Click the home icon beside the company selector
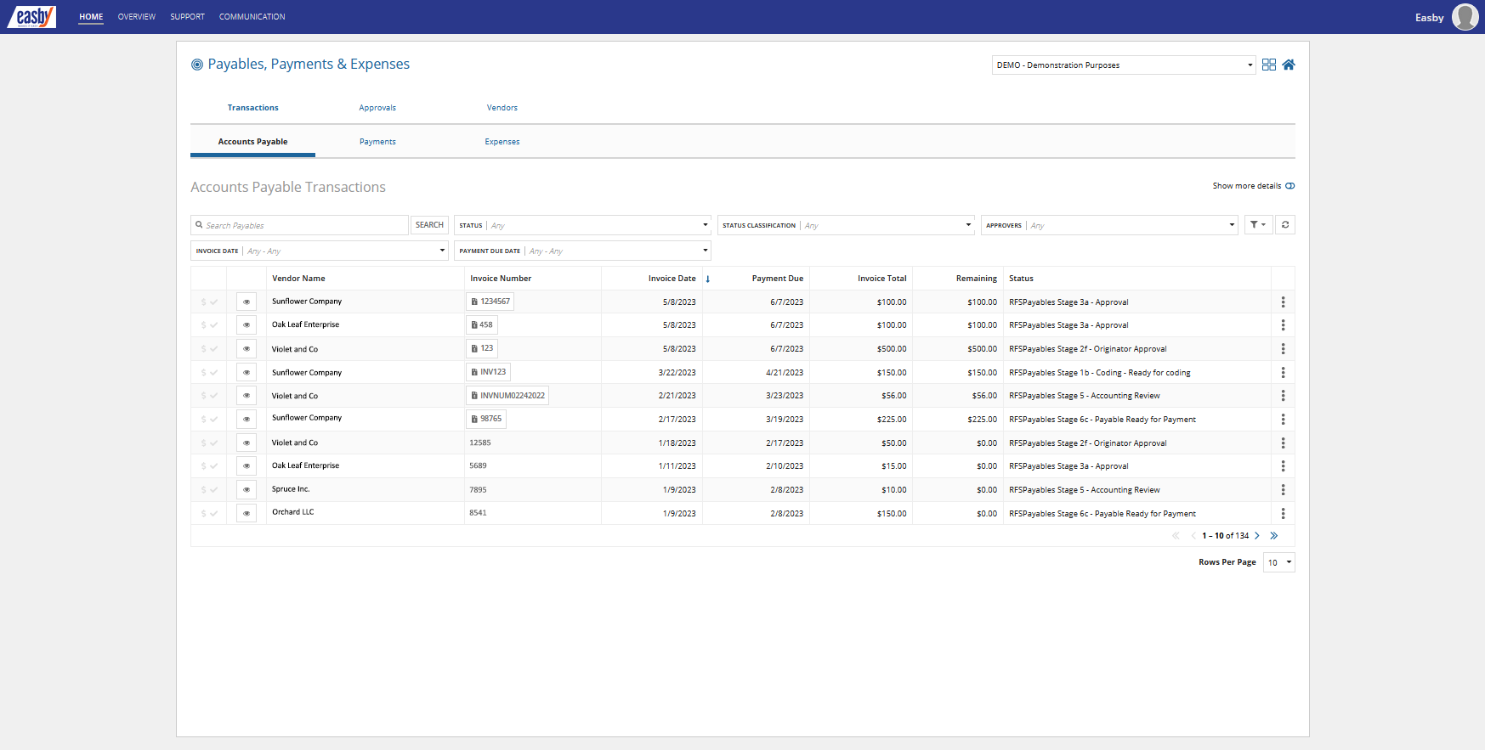Viewport: 1485px width, 750px height. click(x=1289, y=65)
